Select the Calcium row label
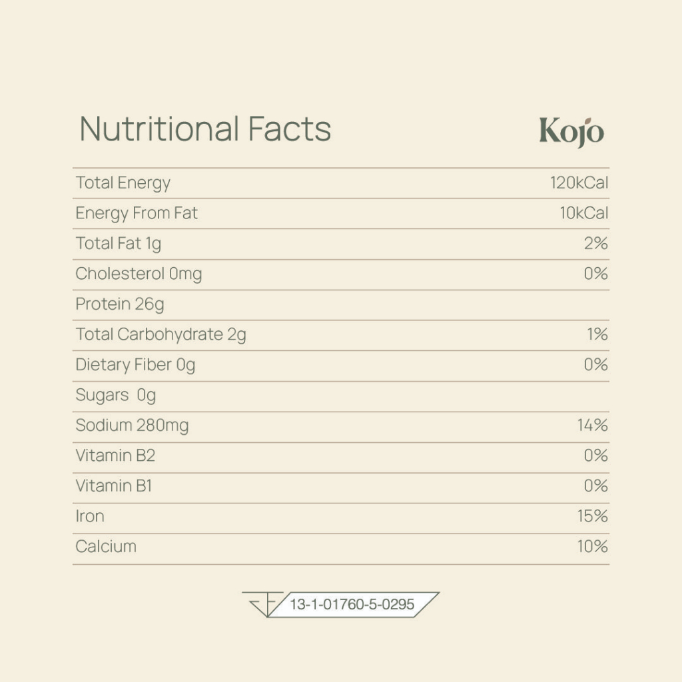This screenshot has width=682, height=682. point(106,547)
